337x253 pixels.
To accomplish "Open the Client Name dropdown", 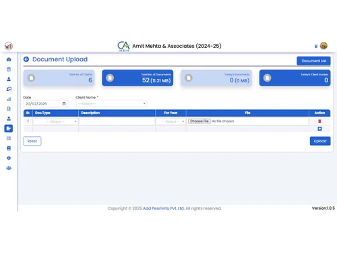I will pyautogui.click(x=112, y=104).
